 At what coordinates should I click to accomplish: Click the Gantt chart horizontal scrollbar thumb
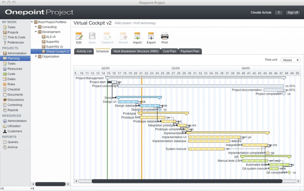pyautogui.click(x=187, y=181)
